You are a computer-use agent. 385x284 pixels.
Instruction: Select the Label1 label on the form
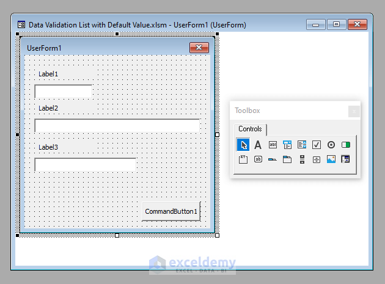(x=48, y=74)
